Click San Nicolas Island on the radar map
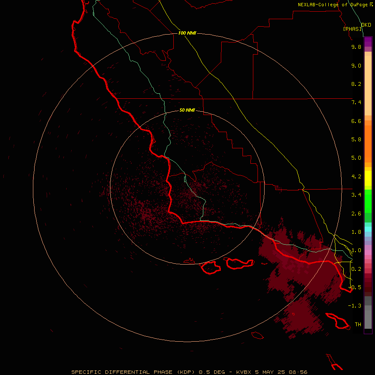Screen dimensions: 375x375 pos(257,335)
